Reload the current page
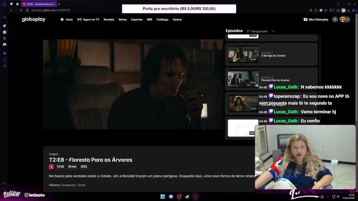 tap(21, 10)
